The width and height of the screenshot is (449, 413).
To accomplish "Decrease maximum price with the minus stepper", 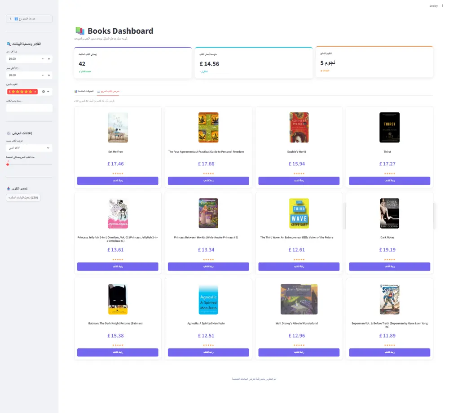I will pyautogui.click(x=43, y=75).
